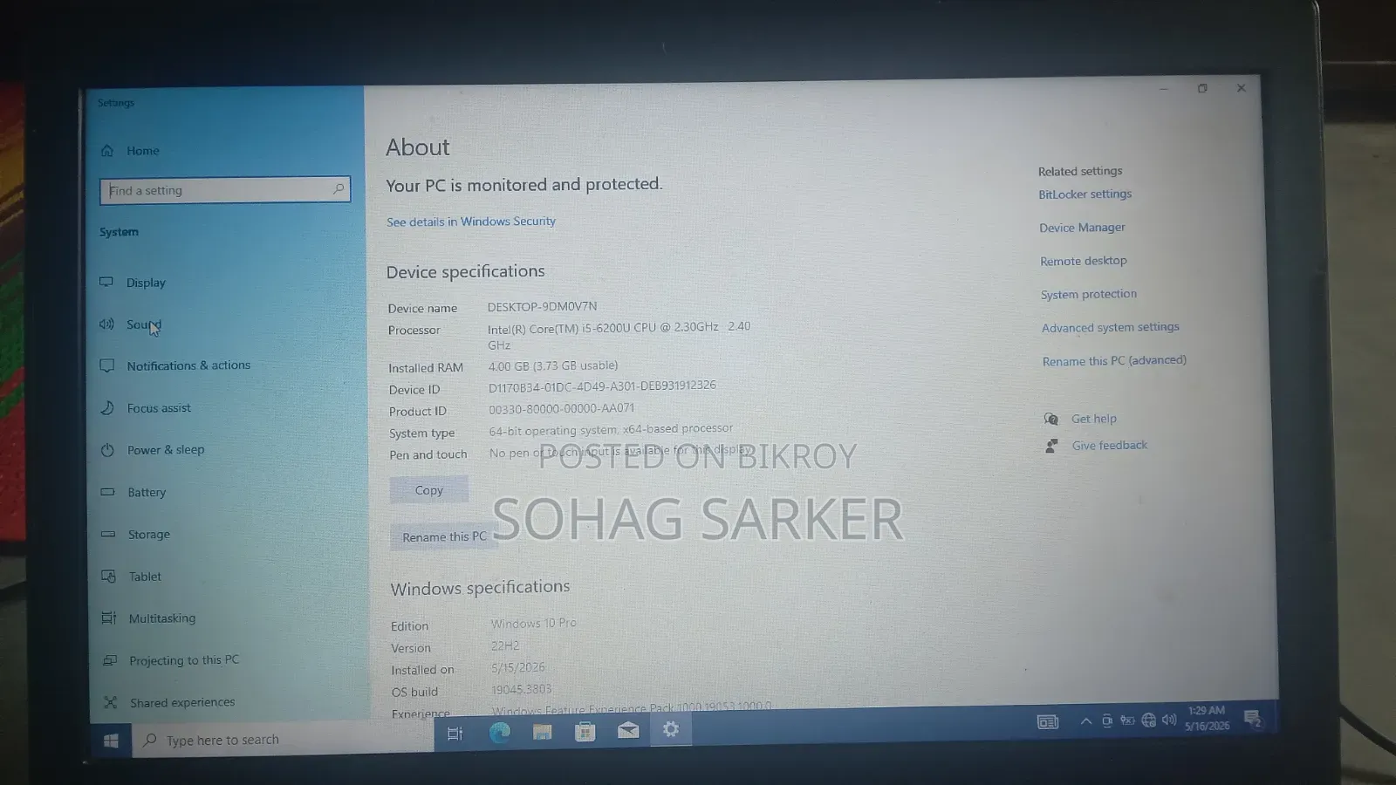1396x785 pixels.
Task: Click the Tablet icon in sidebar
Action: 108,576
